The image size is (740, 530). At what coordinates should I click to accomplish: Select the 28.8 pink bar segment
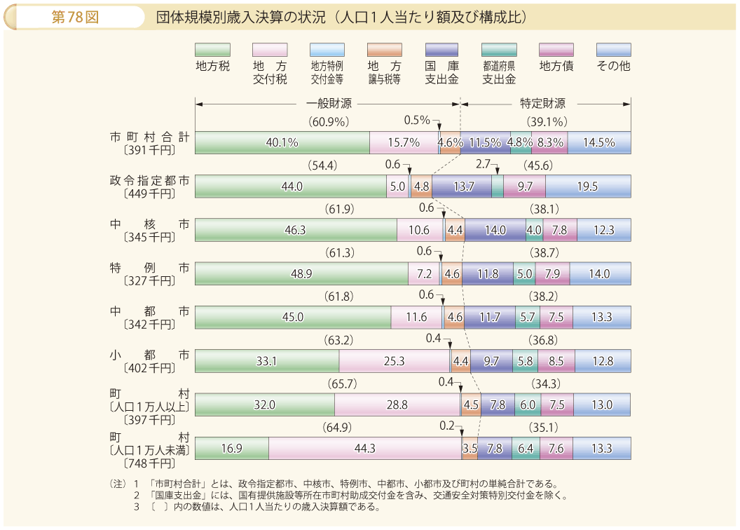397,405
